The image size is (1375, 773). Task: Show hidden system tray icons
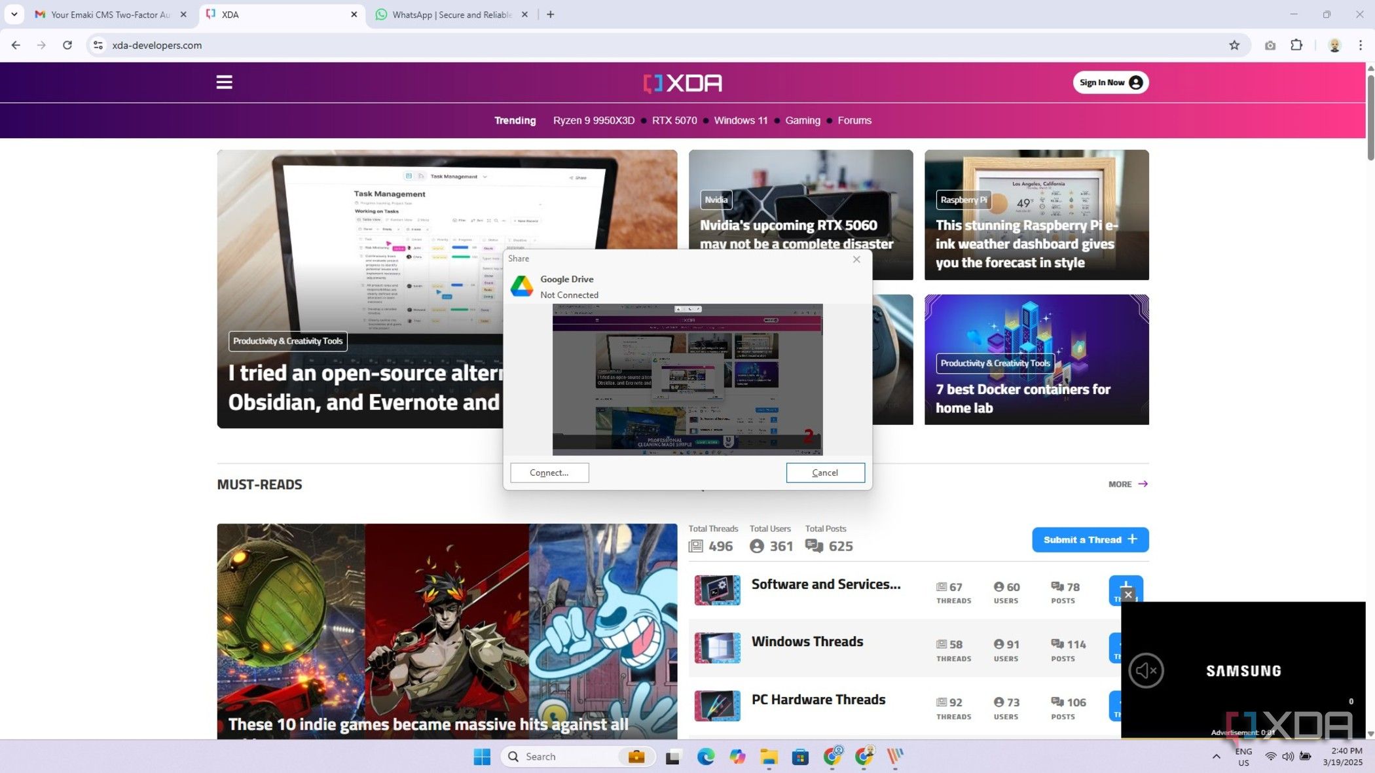point(1216,757)
